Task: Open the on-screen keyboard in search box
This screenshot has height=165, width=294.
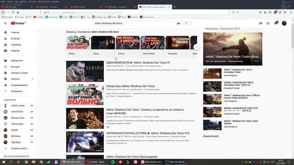Action: click(x=178, y=23)
